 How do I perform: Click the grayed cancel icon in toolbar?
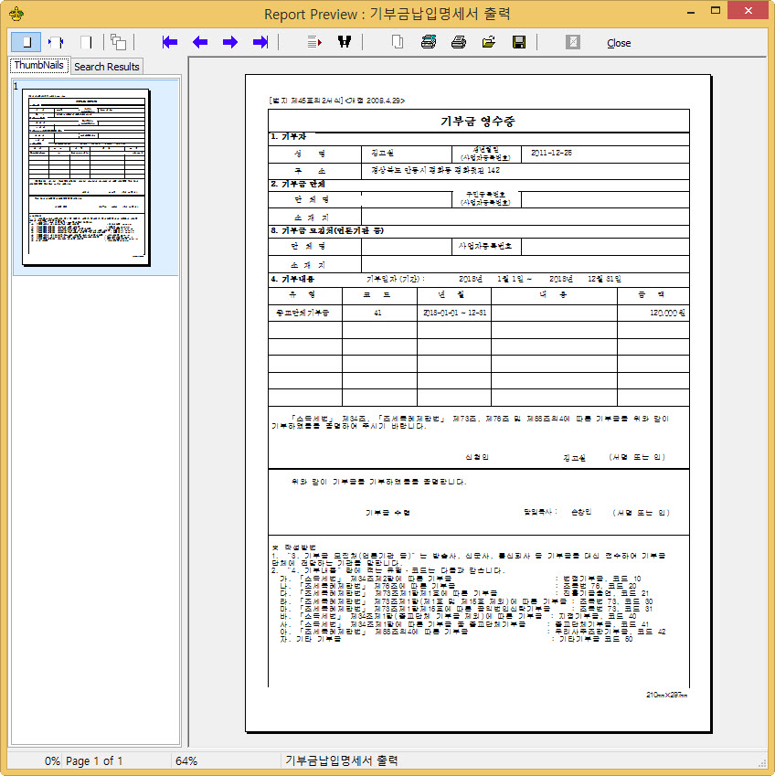[573, 42]
